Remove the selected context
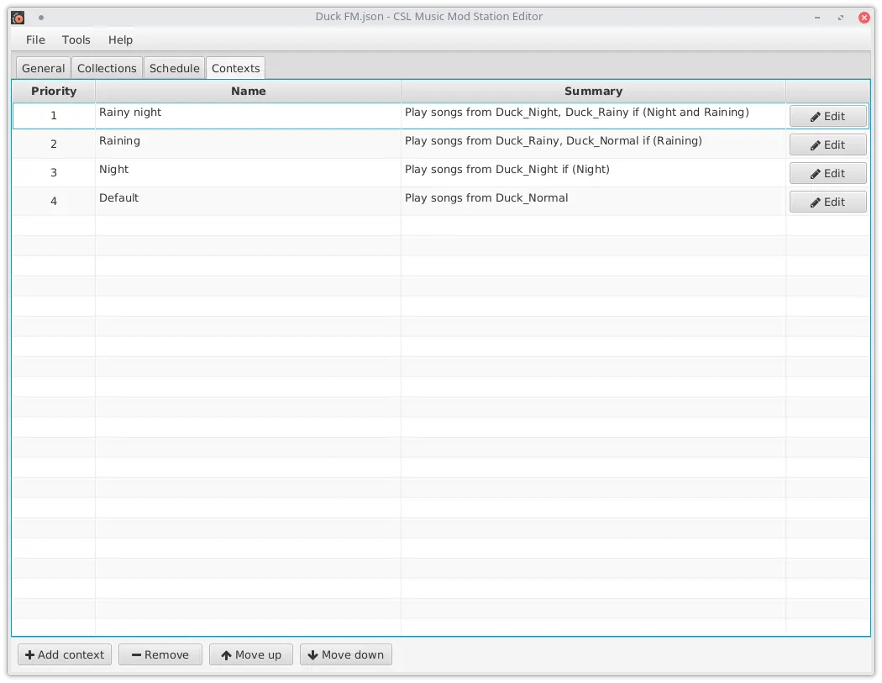This screenshot has height=683, width=882. tap(160, 655)
